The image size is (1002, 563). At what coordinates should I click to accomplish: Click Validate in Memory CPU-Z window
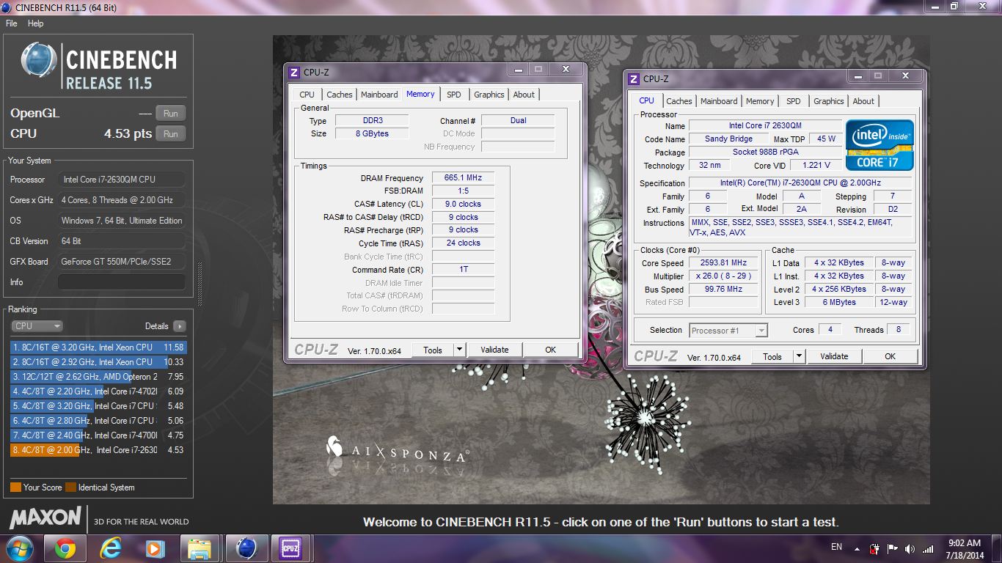494,350
